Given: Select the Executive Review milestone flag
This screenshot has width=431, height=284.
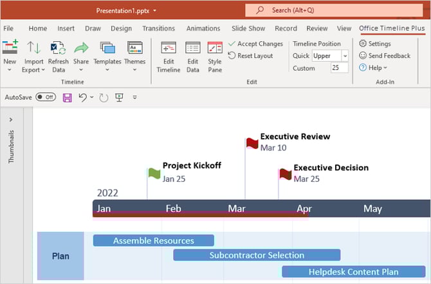Looking at the screenshot, I should (x=252, y=143).
